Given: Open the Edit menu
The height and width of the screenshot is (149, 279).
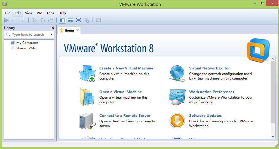Looking at the screenshot, I should (x=18, y=13).
